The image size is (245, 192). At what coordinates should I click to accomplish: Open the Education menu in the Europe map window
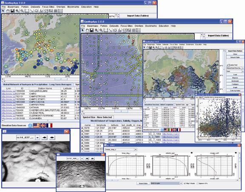pos(86,7)
